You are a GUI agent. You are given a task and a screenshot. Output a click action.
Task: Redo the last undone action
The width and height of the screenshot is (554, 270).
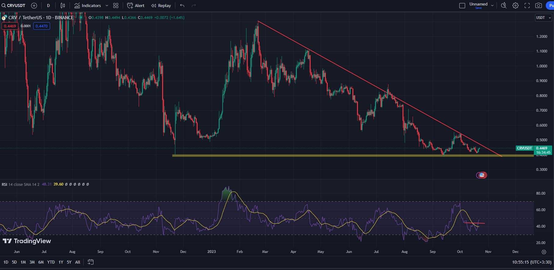click(x=194, y=5)
